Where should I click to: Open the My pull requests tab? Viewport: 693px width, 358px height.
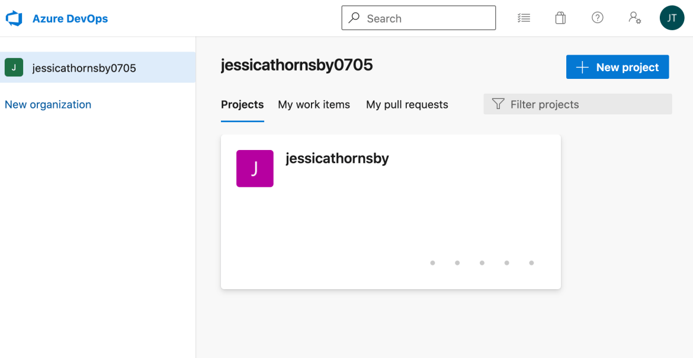tap(407, 105)
